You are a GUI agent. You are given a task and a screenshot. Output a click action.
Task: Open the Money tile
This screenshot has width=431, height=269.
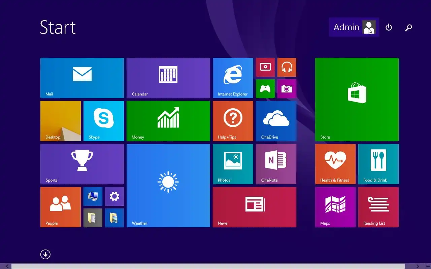168,121
